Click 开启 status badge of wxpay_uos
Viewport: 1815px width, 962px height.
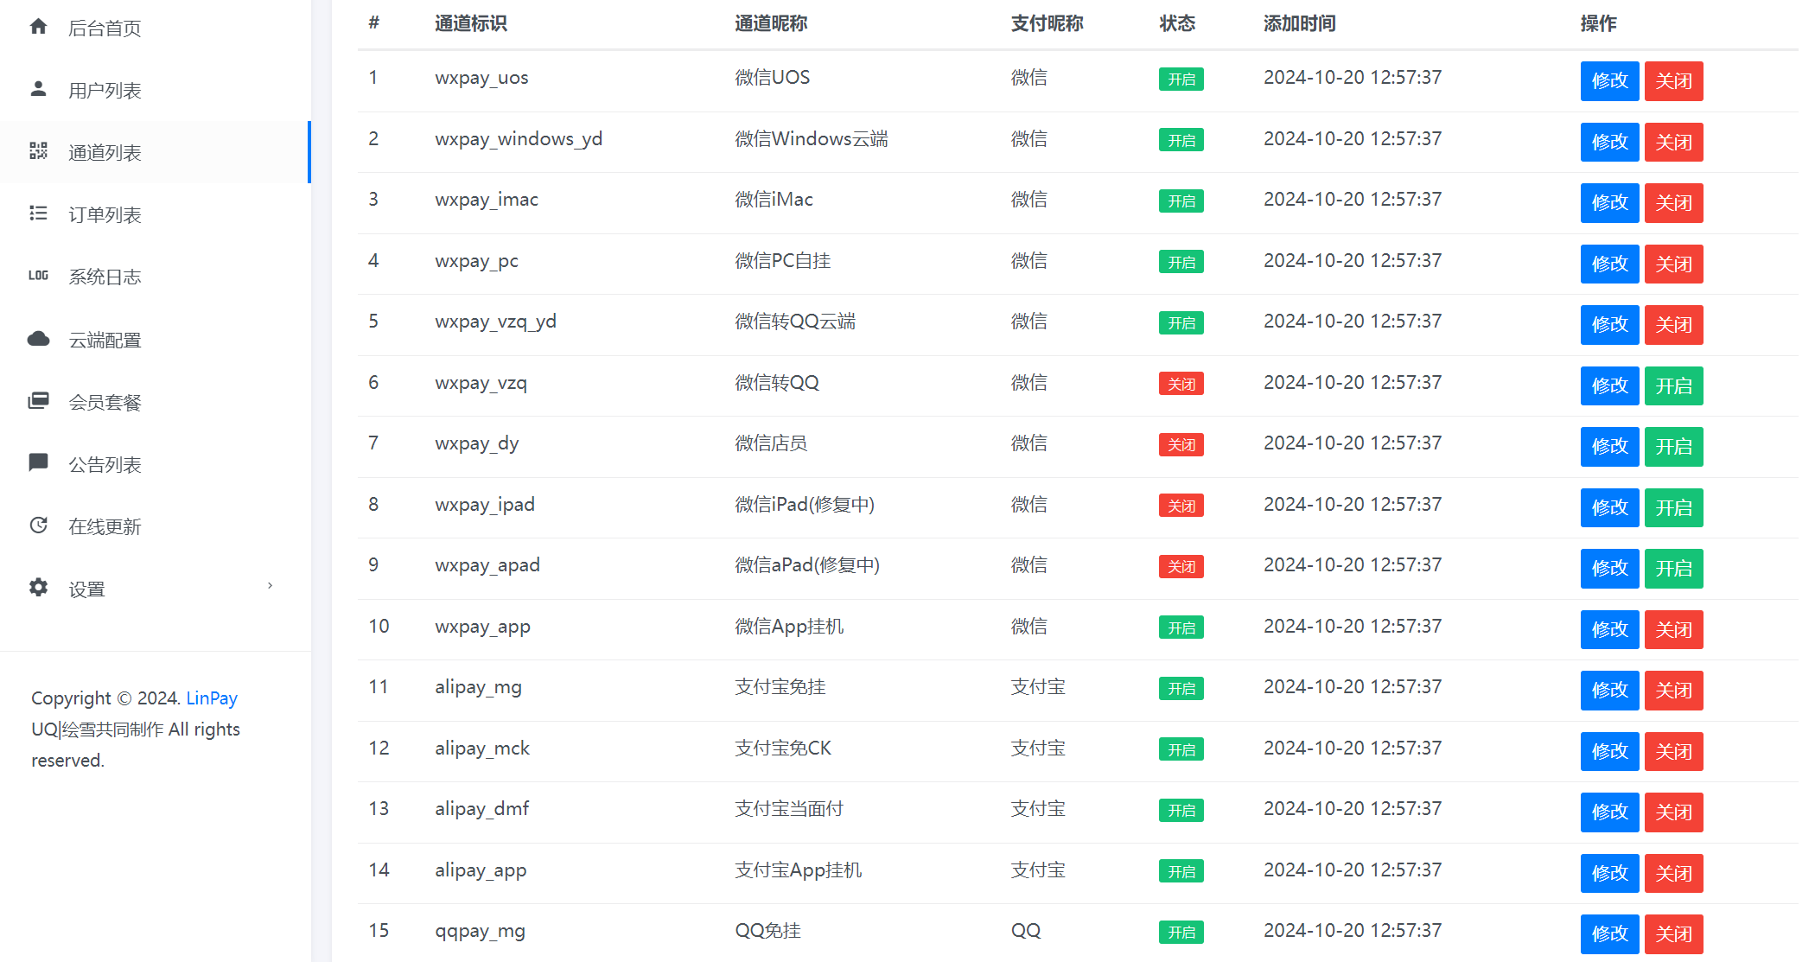[x=1181, y=80]
